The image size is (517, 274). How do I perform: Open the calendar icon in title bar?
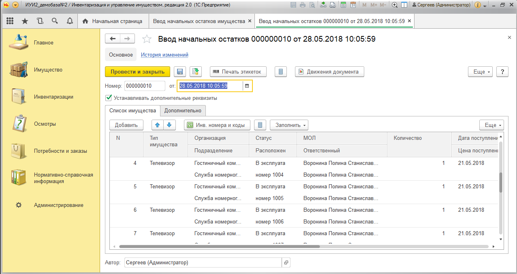point(353,5)
